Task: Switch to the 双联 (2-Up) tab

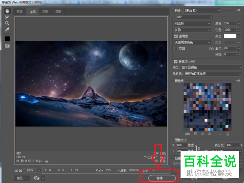Action: click(x=45, y=12)
